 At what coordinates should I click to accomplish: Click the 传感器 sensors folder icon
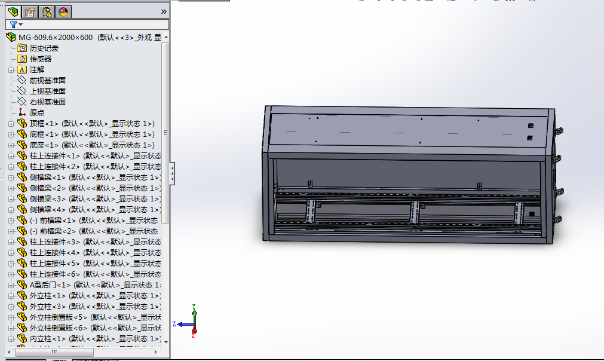coord(22,59)
